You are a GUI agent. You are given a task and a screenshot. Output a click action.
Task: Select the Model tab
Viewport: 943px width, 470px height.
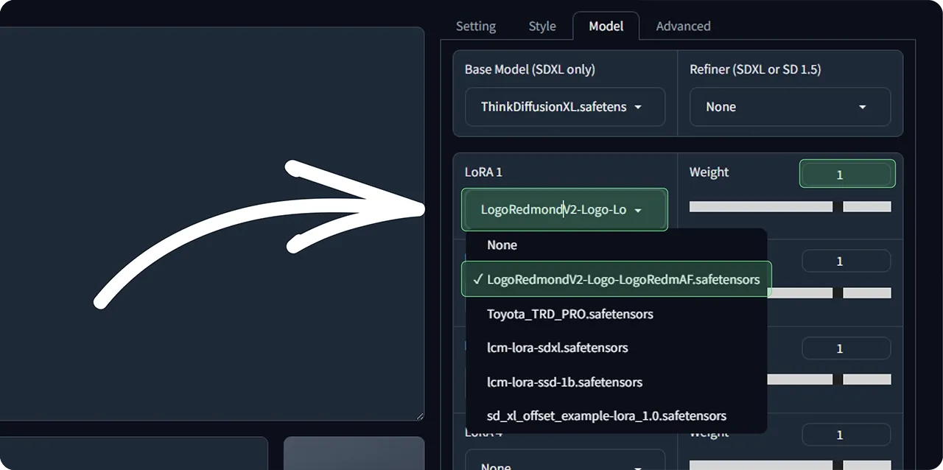pos(606,26)
